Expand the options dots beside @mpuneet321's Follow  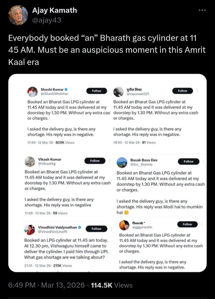coord(197,91)
